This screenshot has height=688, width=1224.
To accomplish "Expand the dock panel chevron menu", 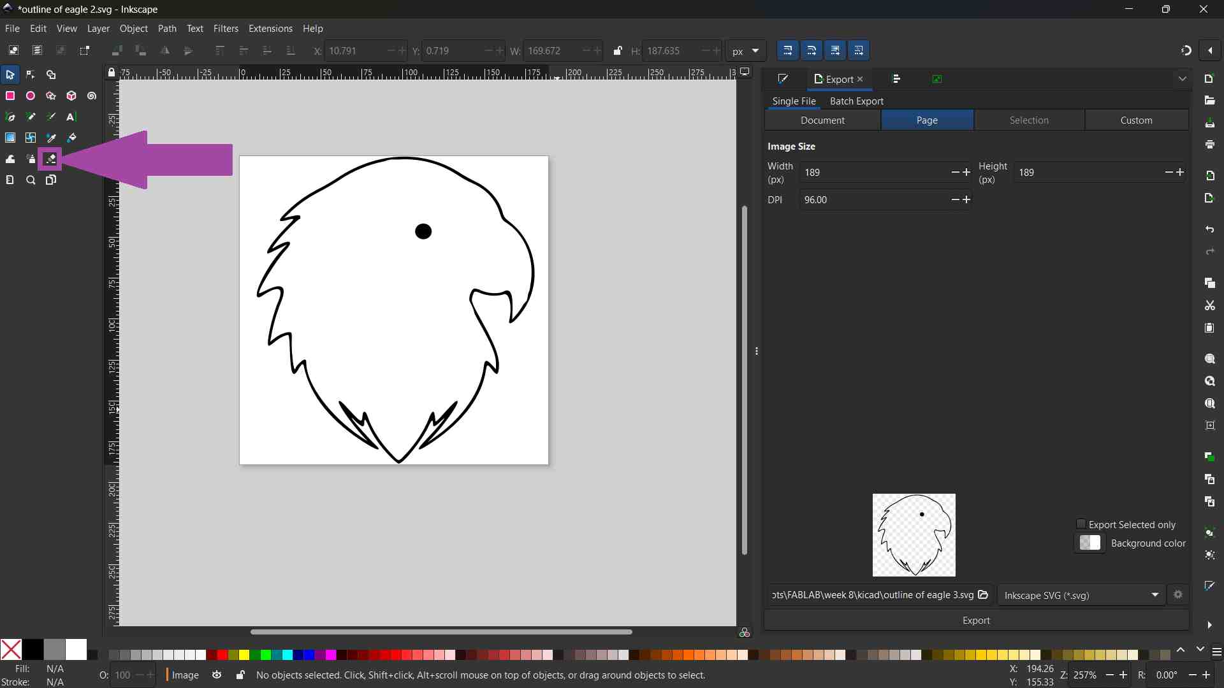I will pos(1183,79).
